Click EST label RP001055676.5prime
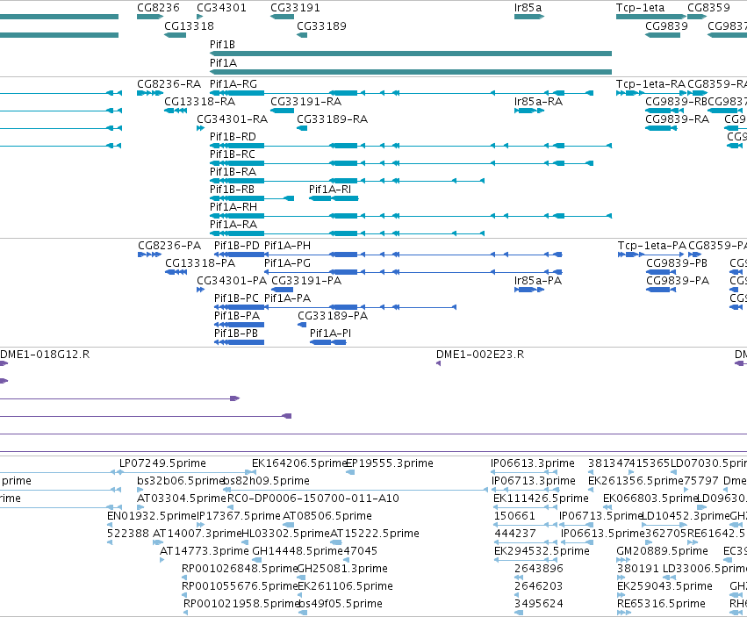The width and height of the screenshot is (747, 617). pyautogui.click(x=240, y=586)
